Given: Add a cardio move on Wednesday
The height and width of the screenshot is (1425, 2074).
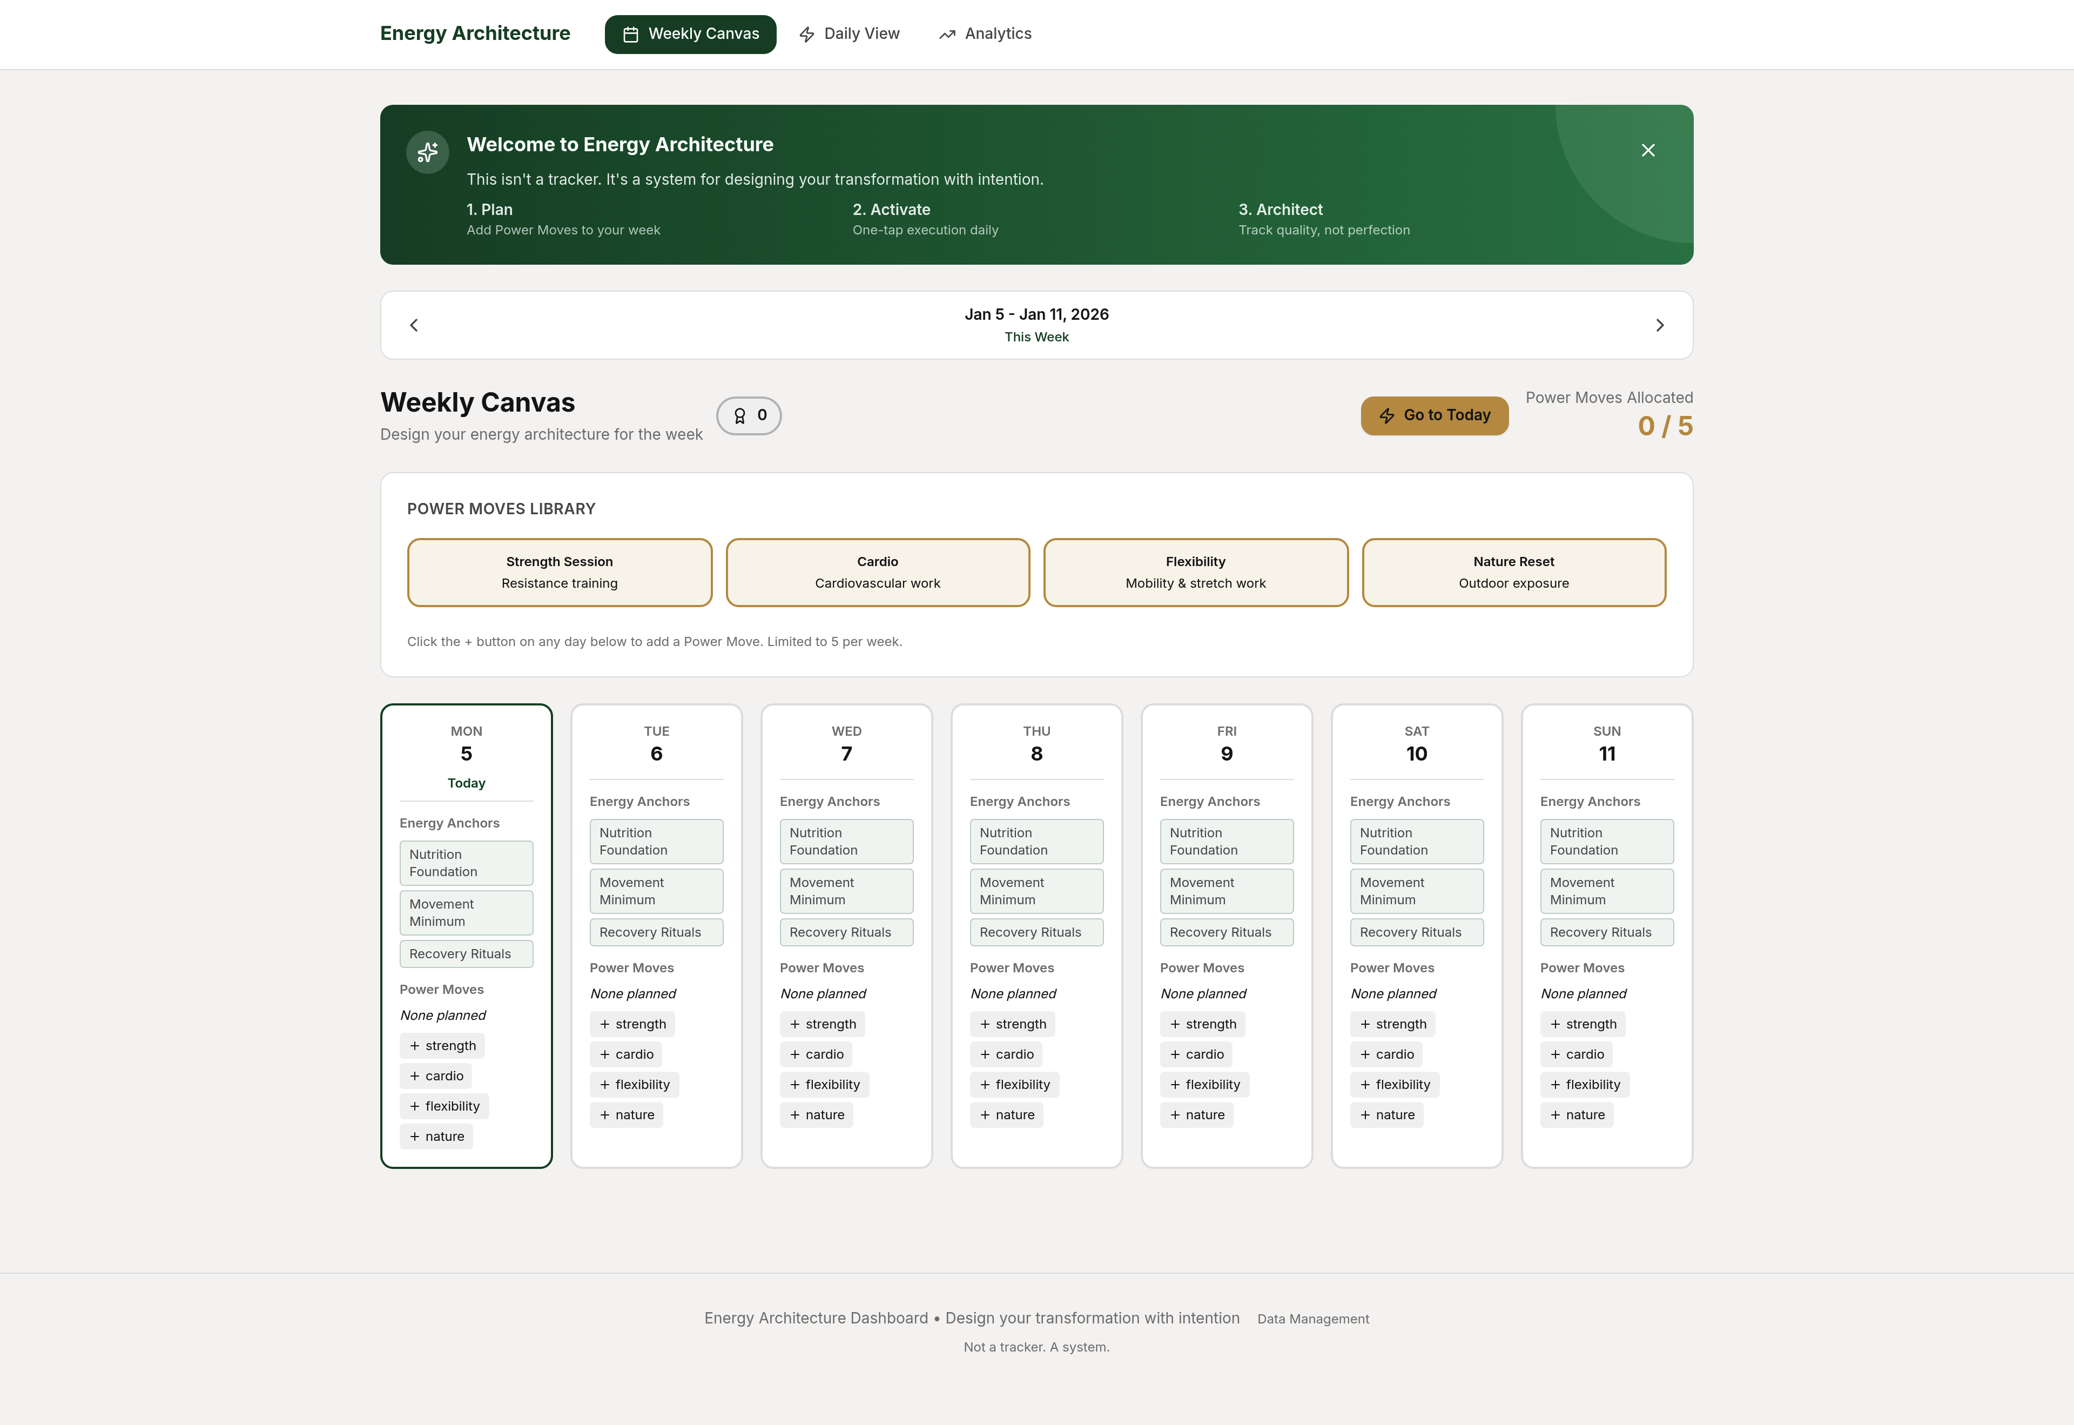Looking at the screenshot, I should pyautogui.click(x=816, y=1054).
